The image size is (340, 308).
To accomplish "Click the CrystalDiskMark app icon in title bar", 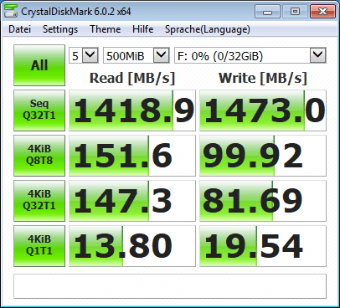I will [x=11, y=11].
